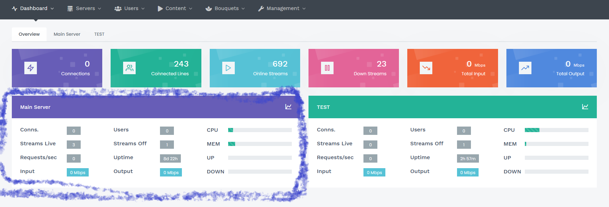Click the lightning bolt Connections icon
The width and height of the screenshot is (609, 207).
tap(31, 68)
